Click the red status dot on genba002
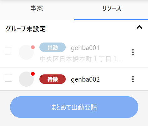The width and height of the screenshot is (148, 126). coord(33,74)
